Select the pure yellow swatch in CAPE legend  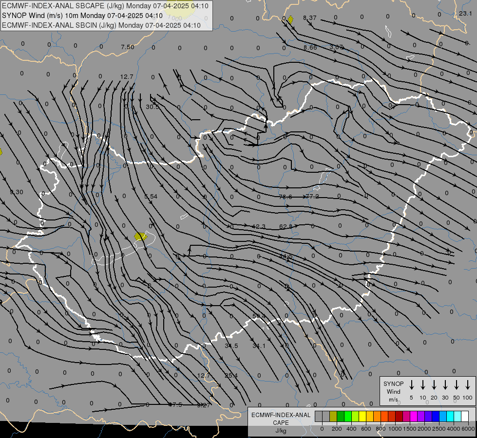tap(363, 416)
